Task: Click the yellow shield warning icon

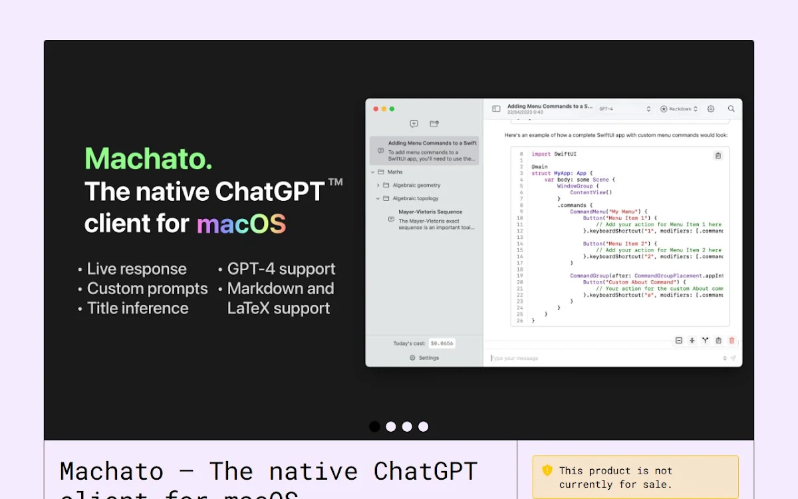Action: pos(547,470)
